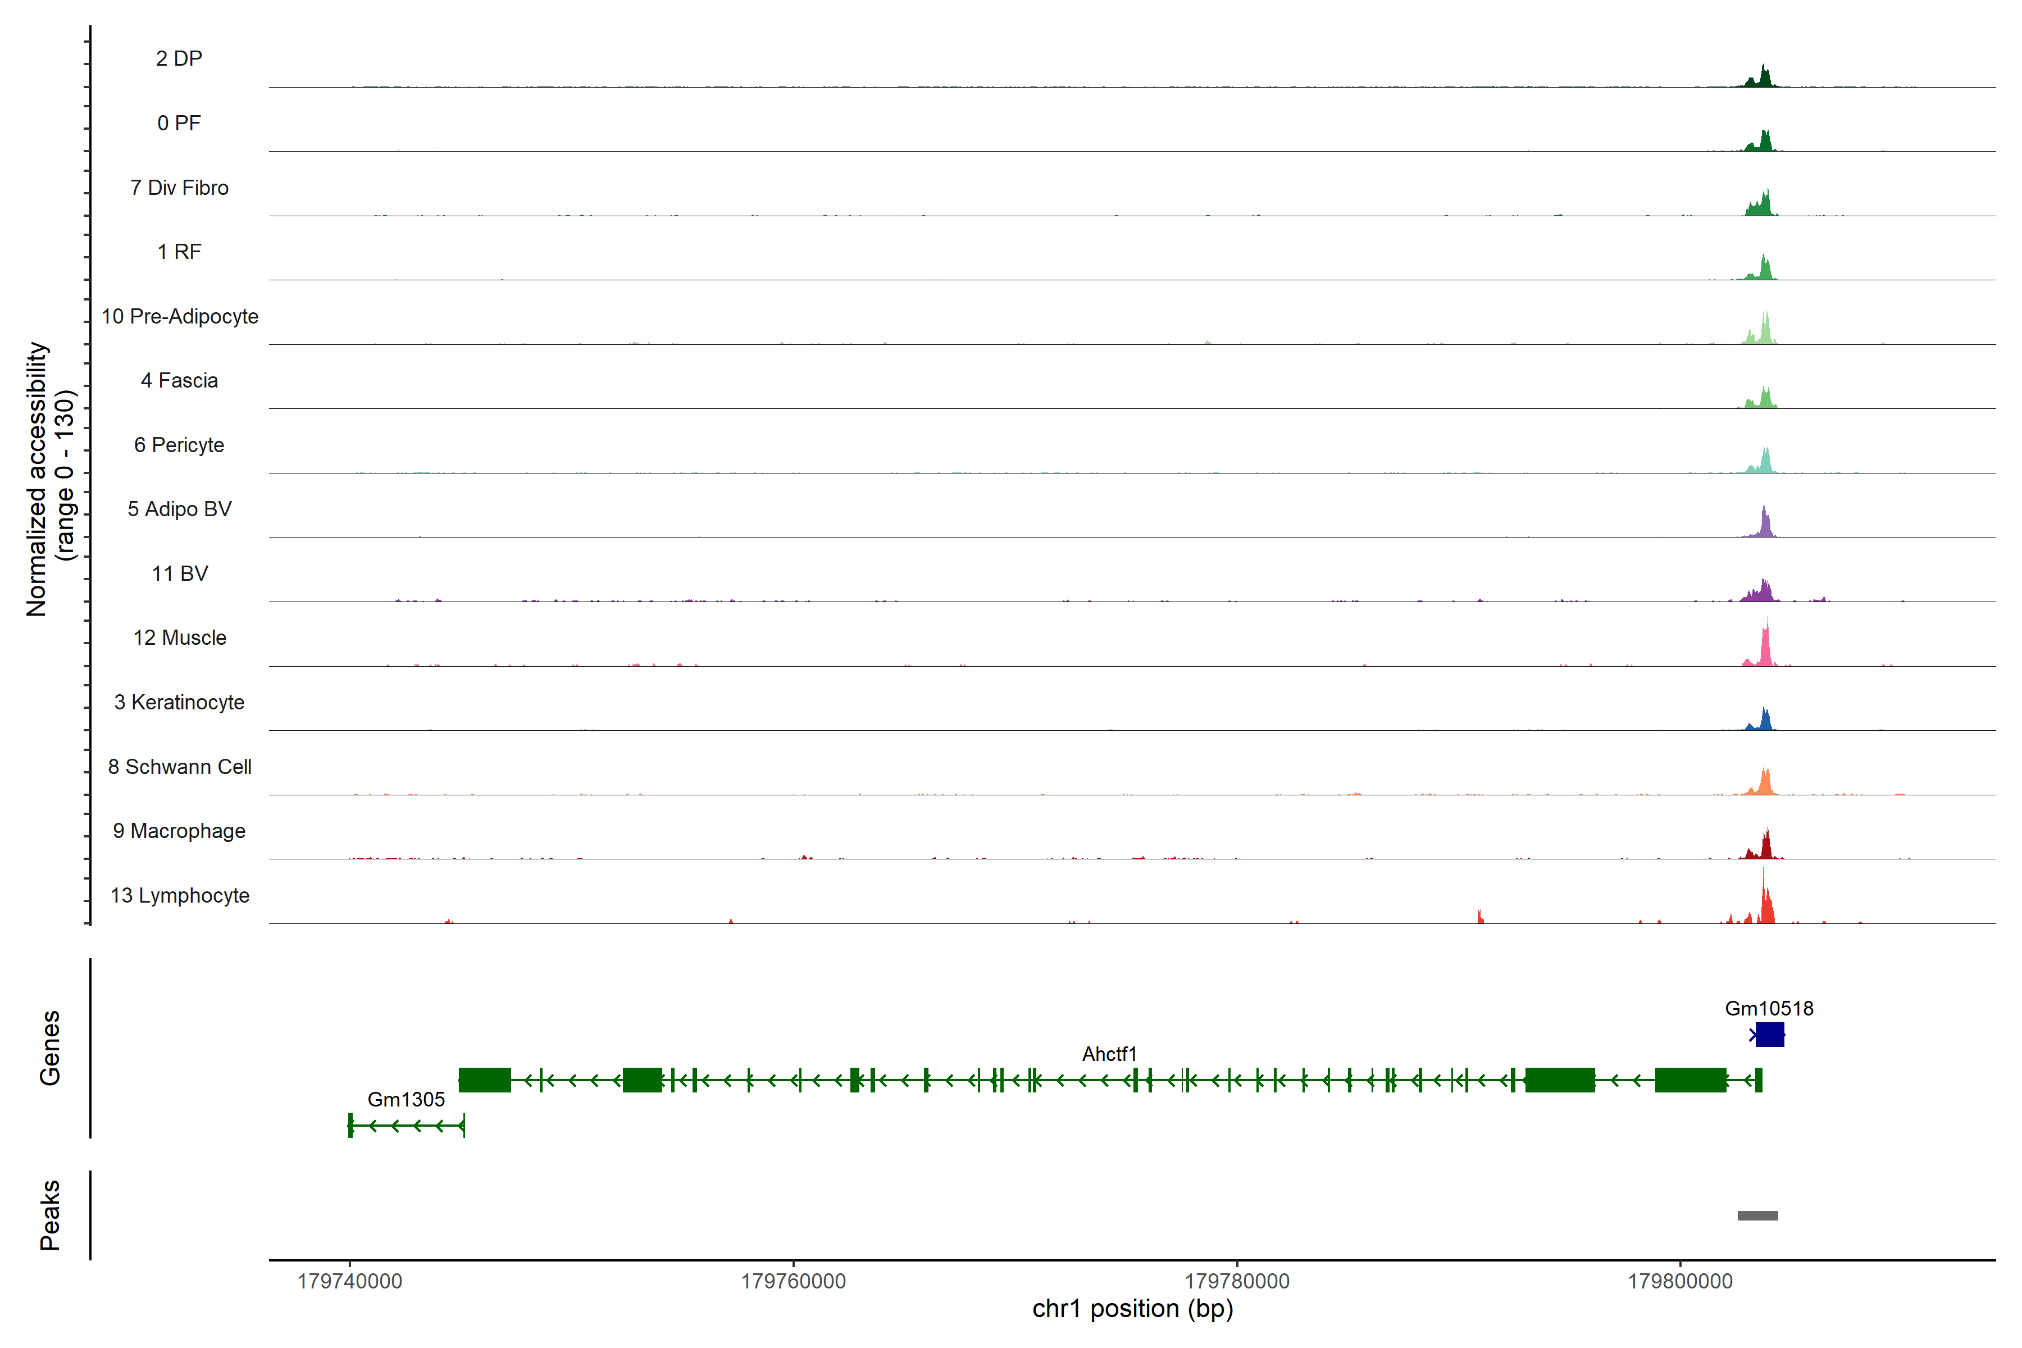Click the gray peak region bar

(x=1757, y=1215)
